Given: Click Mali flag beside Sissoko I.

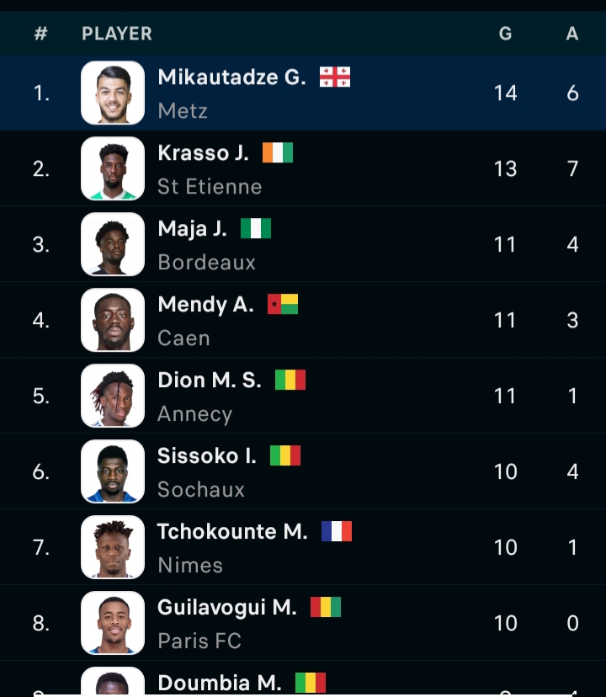Looking at the screenshot, I should click(x=285, y=456).
